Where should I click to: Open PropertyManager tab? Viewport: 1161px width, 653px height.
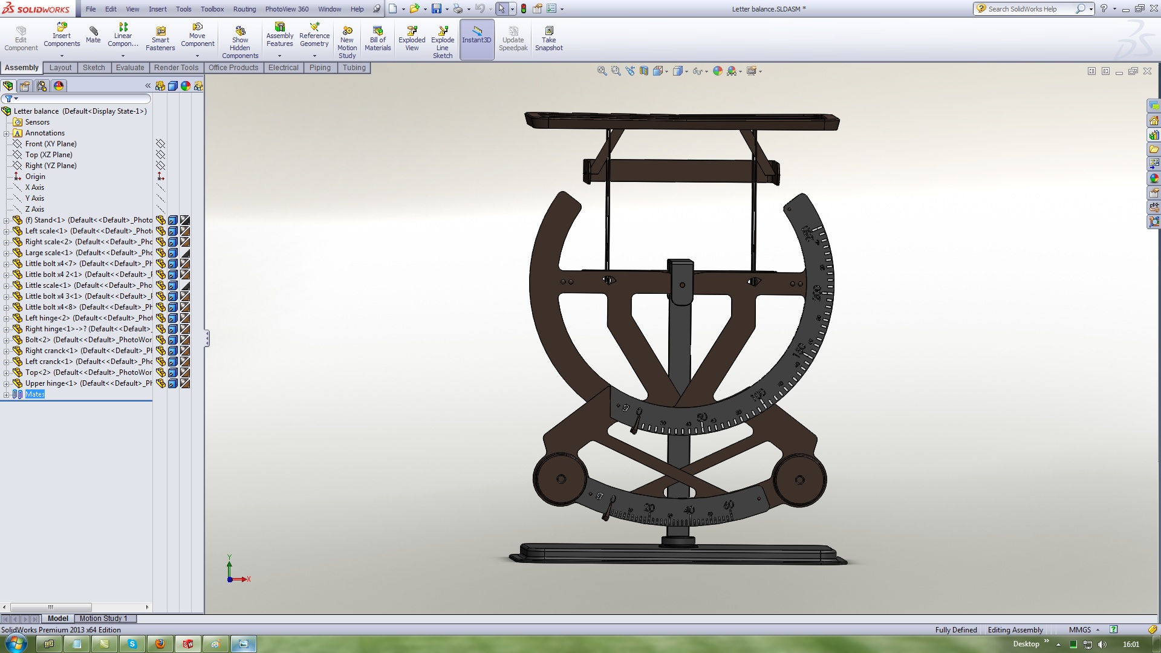(x=25, y=86)
